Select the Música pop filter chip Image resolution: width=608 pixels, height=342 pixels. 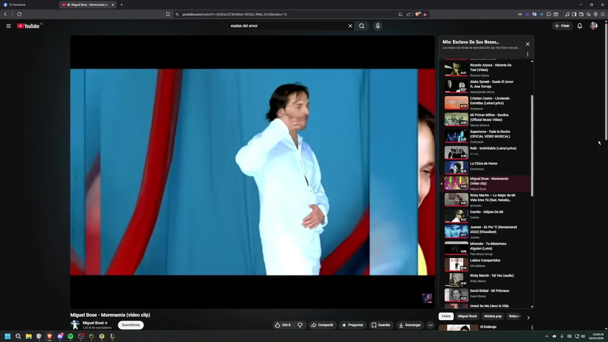point(493,316)
